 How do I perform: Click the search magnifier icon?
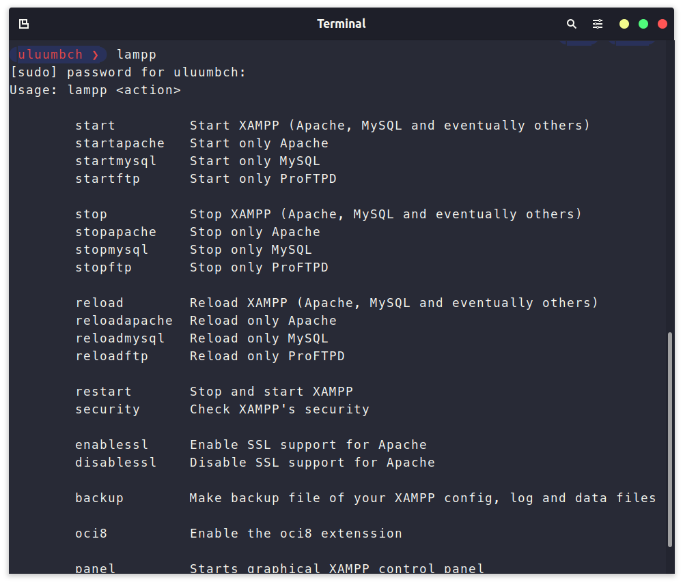(572, 24)
